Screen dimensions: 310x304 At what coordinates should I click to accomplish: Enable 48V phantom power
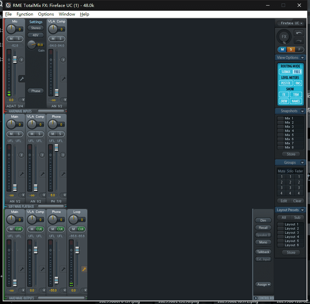pyautogui.click(x=36, y=35)
